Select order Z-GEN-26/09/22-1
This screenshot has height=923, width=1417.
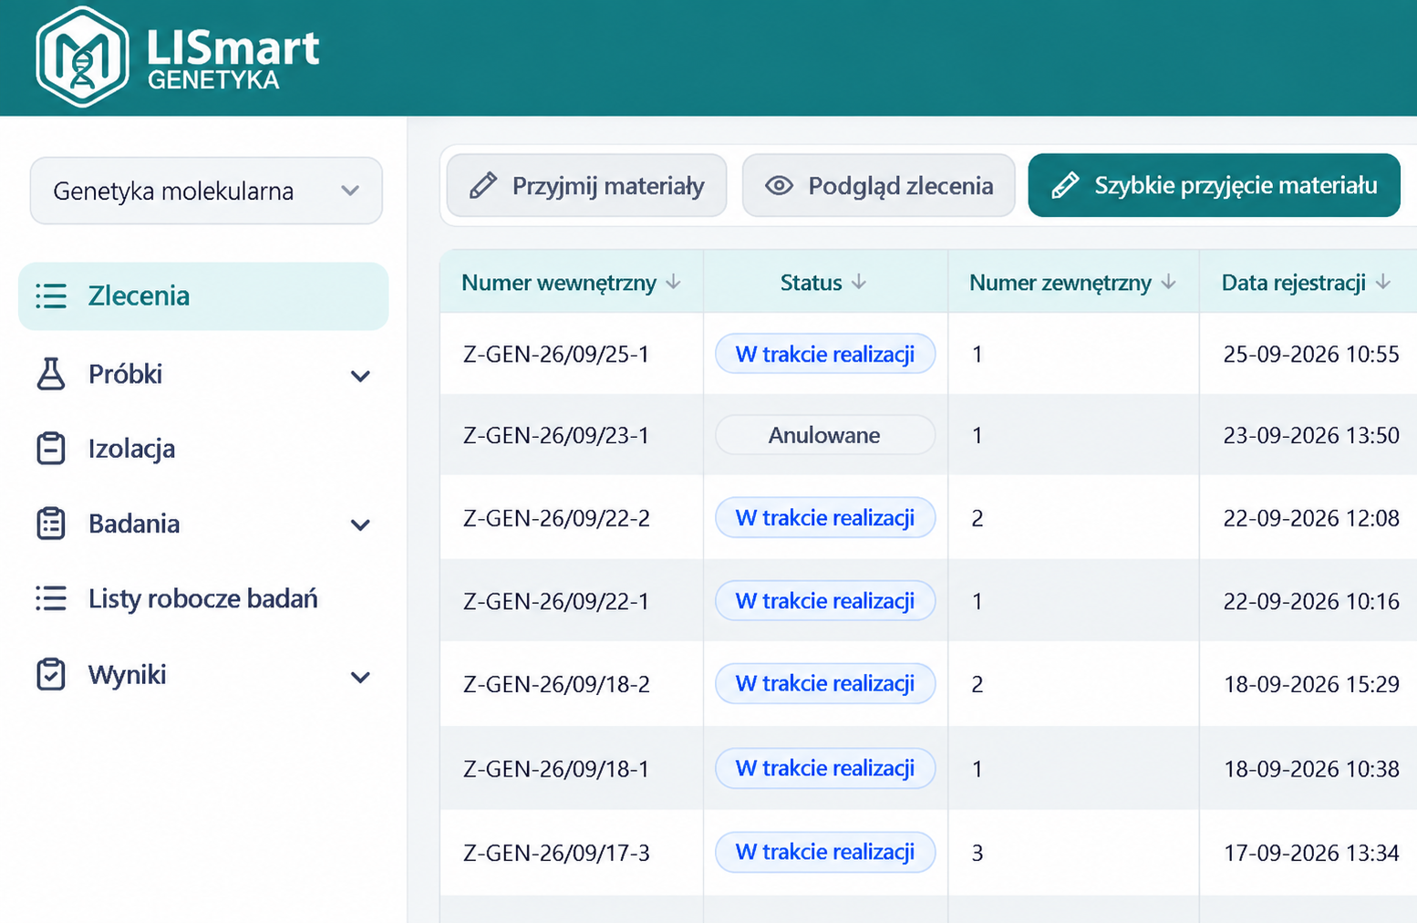tap(556, 601)
